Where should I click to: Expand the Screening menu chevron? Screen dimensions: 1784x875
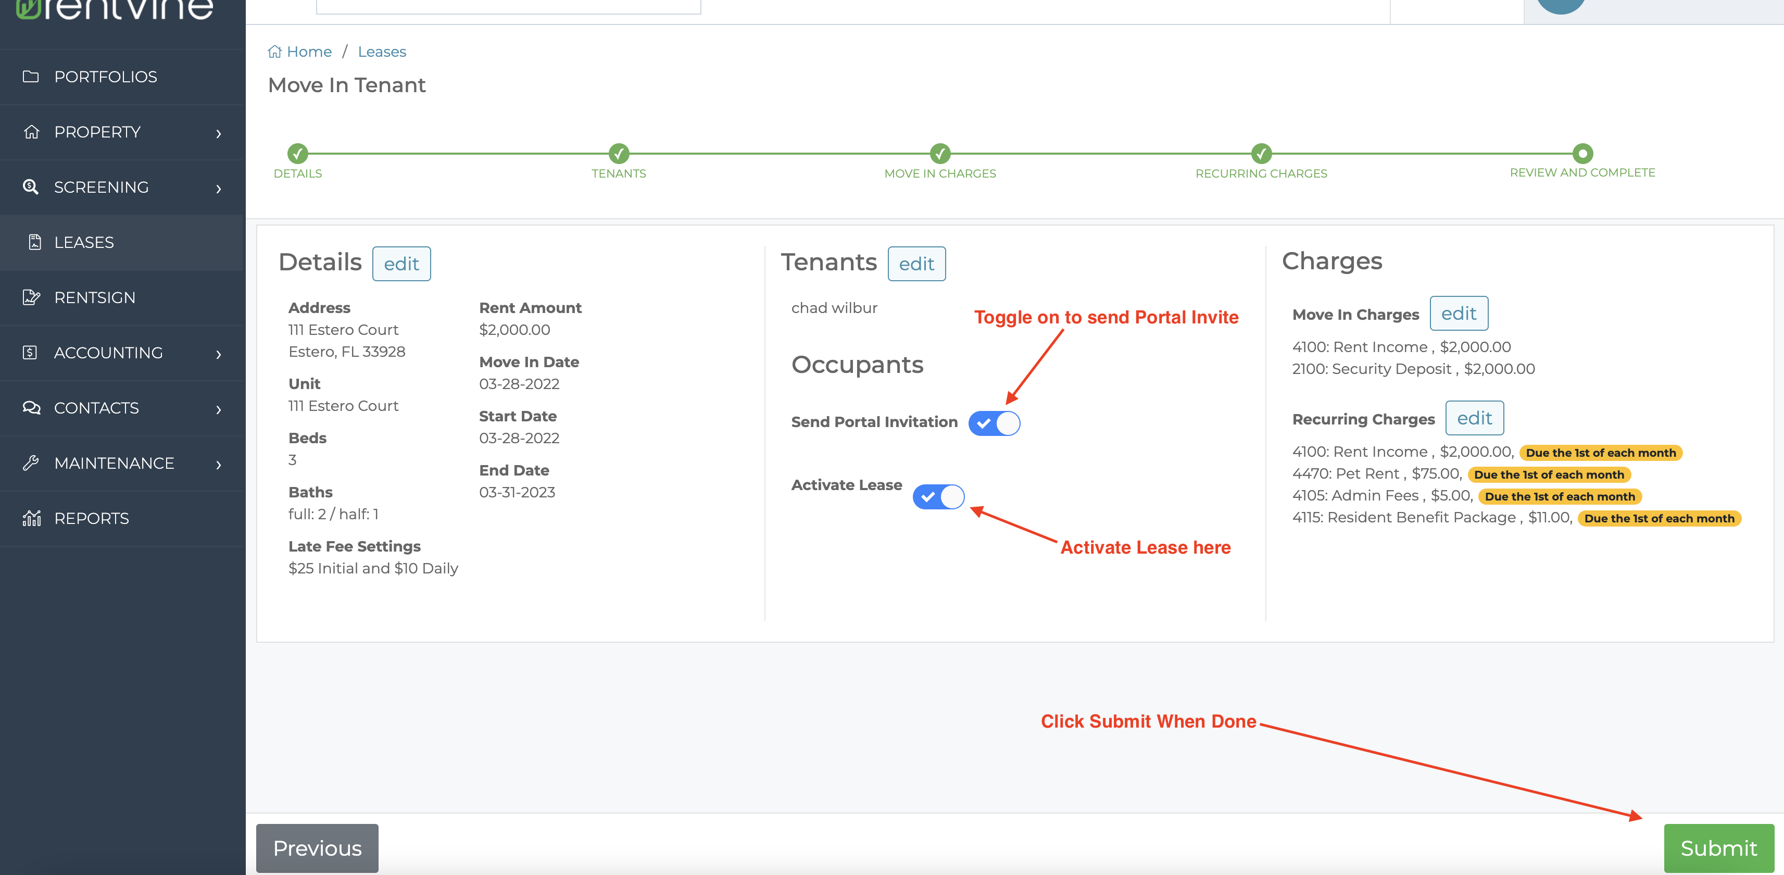click(219, 189)
